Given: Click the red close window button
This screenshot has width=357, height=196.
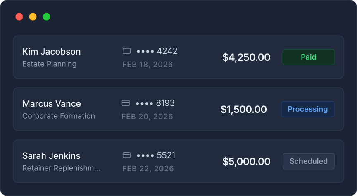Looking at the screenshot, I should click(19, 17).
